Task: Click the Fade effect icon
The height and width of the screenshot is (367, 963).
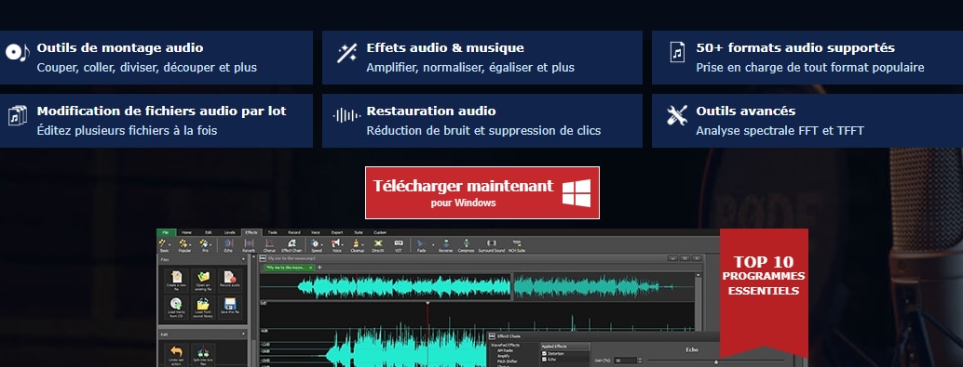Action: click(x=420, y=243)
